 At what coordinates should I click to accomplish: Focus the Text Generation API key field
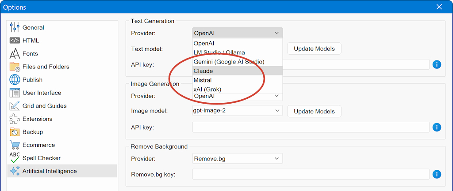tap(356, 64)
